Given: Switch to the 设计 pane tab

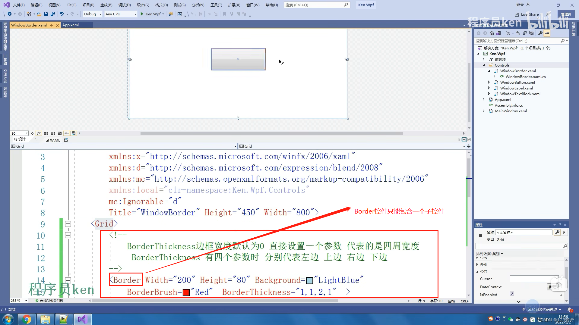Looking at the screenshot, I should pyautogui.click(x=20, y=139).
